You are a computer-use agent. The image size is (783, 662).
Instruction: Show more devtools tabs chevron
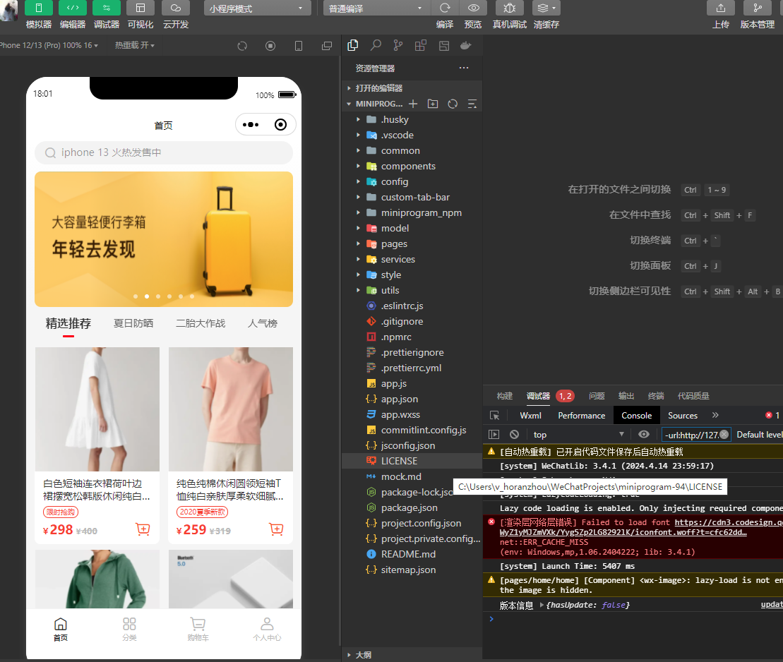tap(715, 416)
